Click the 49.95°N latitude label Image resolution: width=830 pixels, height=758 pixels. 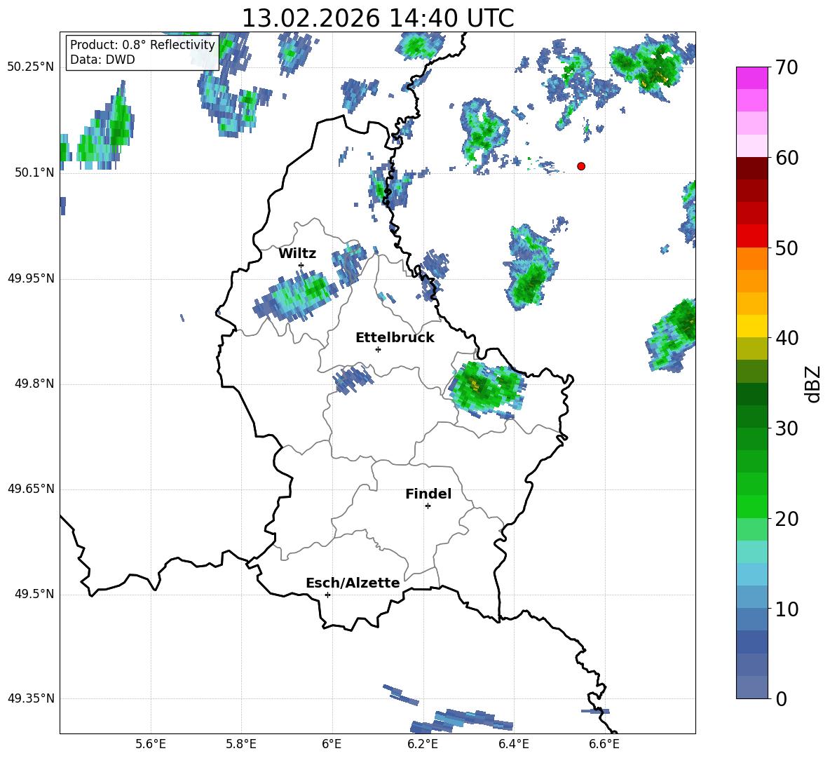31,278
